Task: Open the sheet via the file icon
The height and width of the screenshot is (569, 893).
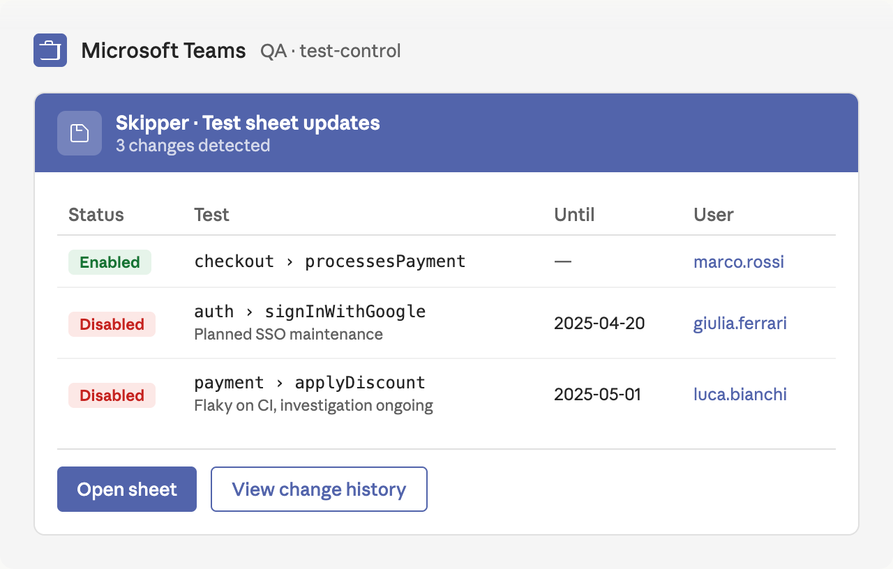Action: point(126,489)
